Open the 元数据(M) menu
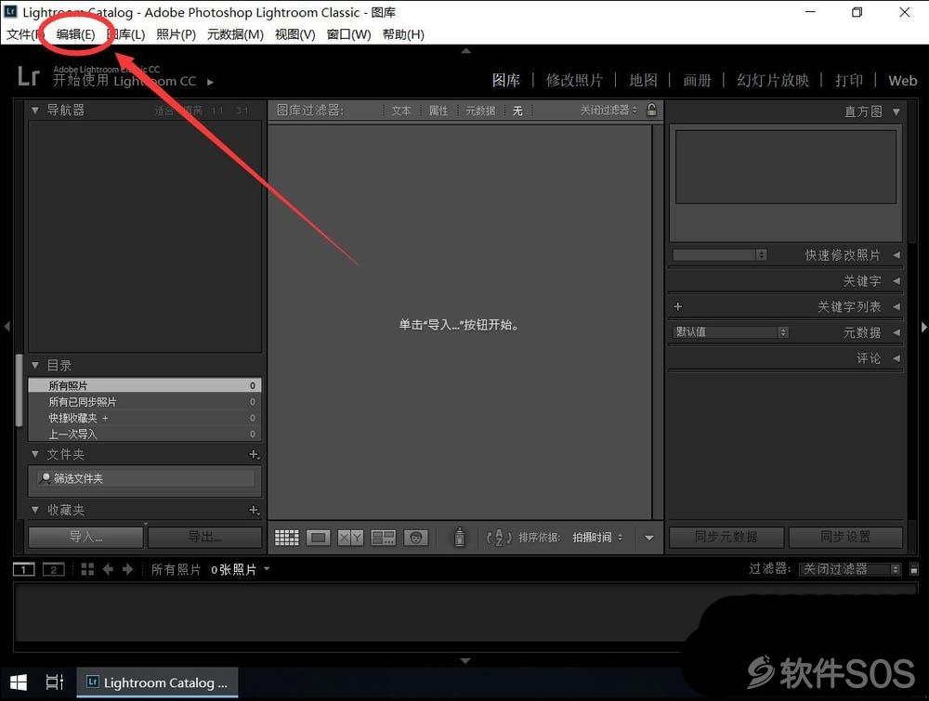 tap(235, 34)
